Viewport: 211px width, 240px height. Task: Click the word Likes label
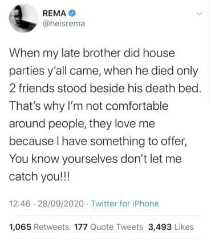click(x=184, y=227)
